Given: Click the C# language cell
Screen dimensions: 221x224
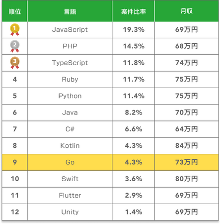Looking at the screenshot, I should pos(70,129).
